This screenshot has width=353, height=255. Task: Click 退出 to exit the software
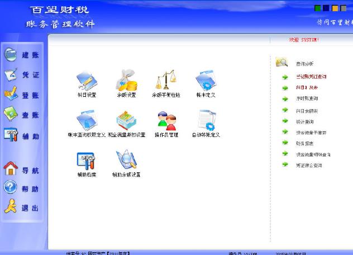coord(21,208)
